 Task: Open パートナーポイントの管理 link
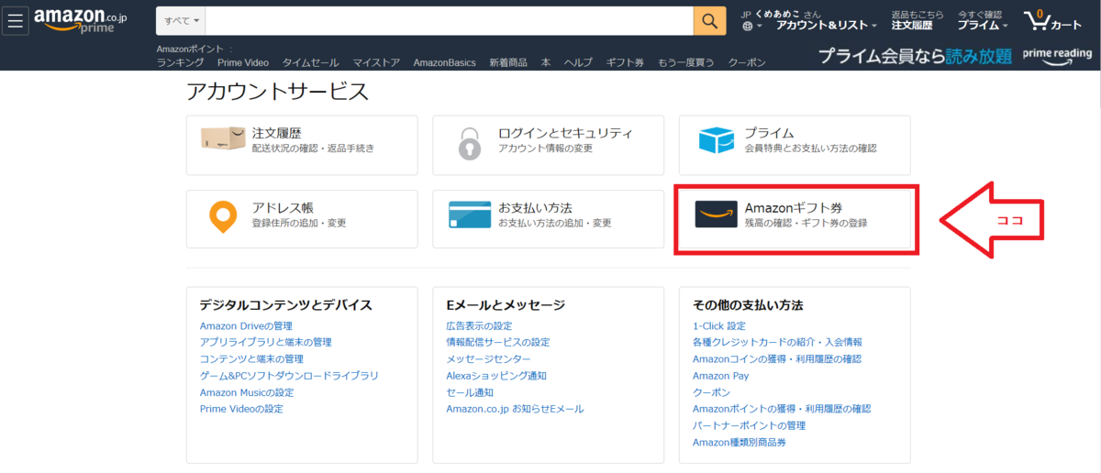pyautogui.click(x=749, y=425)
